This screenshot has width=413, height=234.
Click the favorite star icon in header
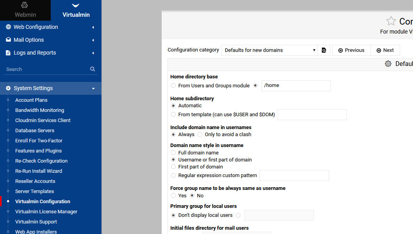[391, 21]
